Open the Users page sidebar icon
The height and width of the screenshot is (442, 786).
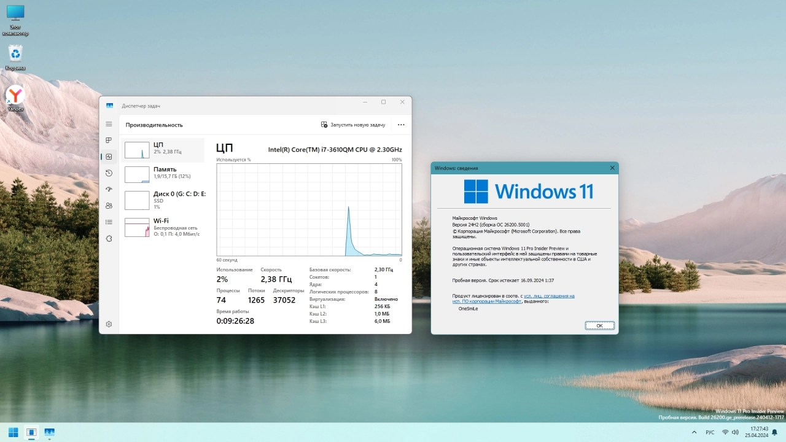[x=109, y=206]
